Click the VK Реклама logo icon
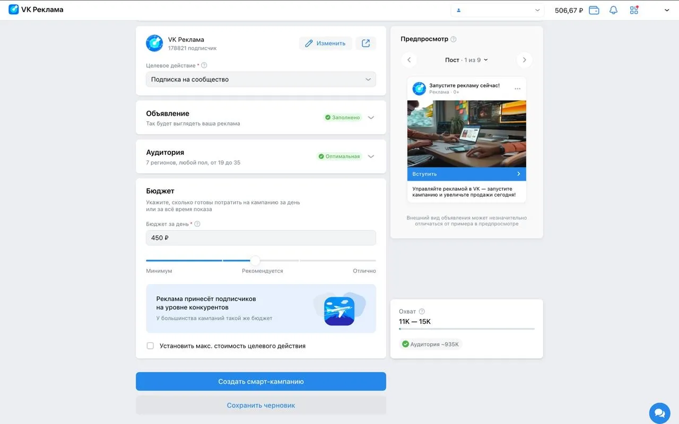 tap(14, 10)
